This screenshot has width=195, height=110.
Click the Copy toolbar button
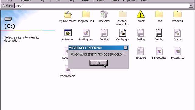72,1
